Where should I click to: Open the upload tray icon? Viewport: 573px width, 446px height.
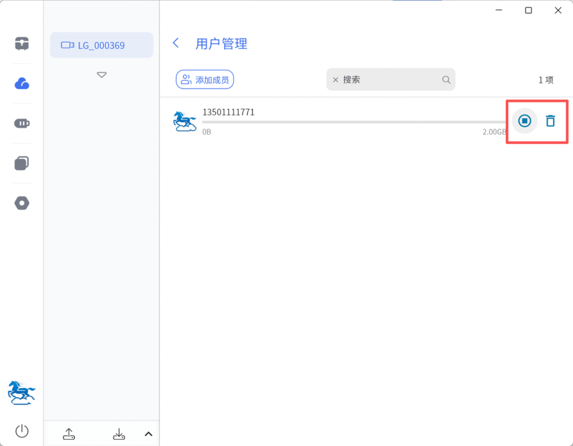(69, 434)
